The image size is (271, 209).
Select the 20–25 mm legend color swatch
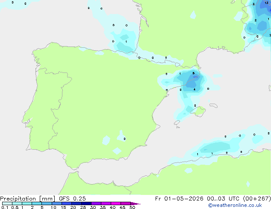click(77, 203)
